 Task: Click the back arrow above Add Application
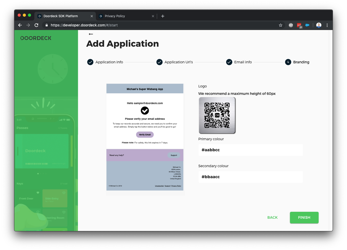pos(91,34)
